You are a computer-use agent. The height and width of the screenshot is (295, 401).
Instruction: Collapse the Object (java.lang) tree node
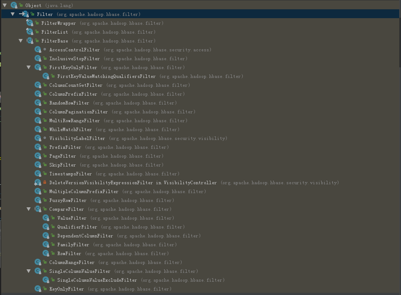(x=4, y=5)
